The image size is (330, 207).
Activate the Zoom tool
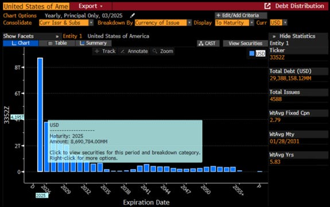coord(163,51)
